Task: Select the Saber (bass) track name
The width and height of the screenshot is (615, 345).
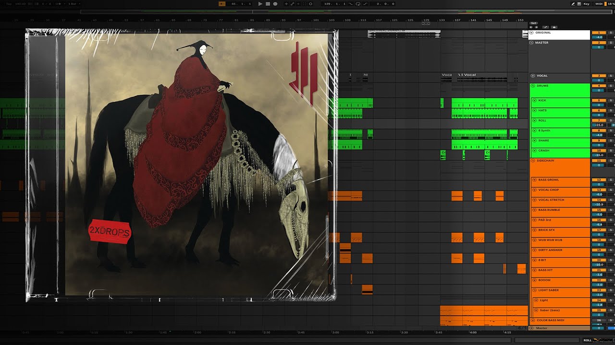Action: point(550,310)
